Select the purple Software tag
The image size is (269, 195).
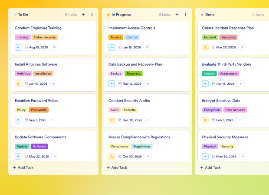pos(39,146)
